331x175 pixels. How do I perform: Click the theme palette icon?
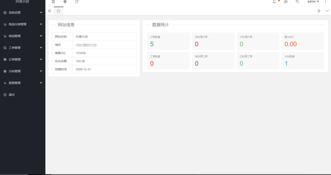(x=286, y=2)
